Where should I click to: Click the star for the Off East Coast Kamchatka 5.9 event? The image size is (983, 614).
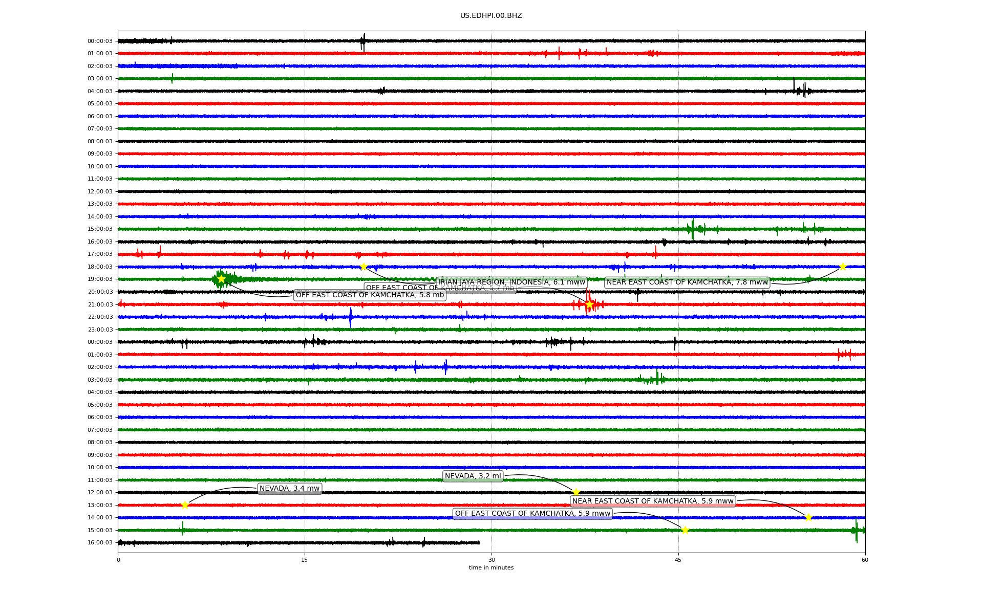coord(685,530)
